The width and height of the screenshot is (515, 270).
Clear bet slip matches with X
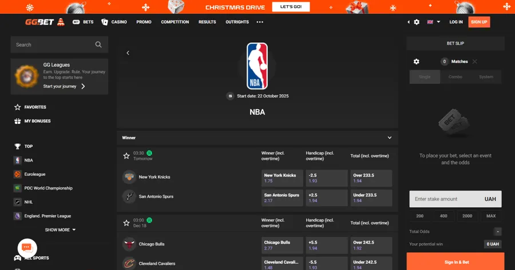[x=474, y=62]
